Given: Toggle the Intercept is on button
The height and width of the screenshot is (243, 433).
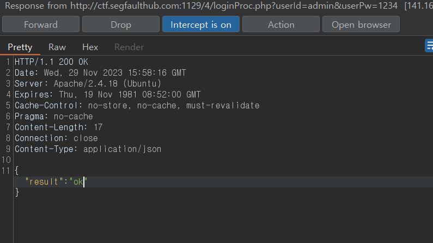Looking at the screenshot, I should [x=201, y=25].
